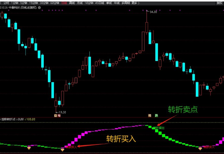Open the 更多 more-periods dropdown
224x154 pixels.
point(135,3)
